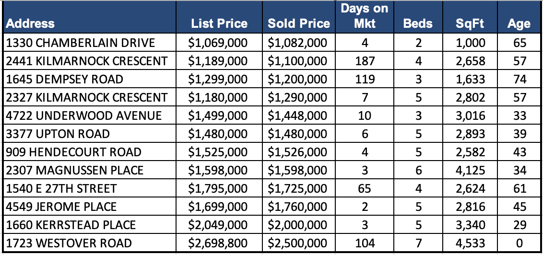Click the 4,125 square feet cell
The image size is (543, 255).
pos(471,171)
